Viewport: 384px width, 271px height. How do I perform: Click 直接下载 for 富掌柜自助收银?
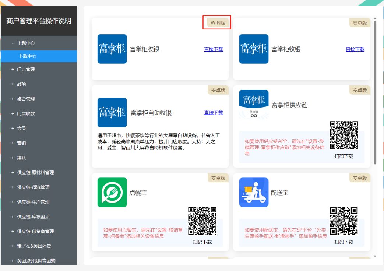(214, 112)
